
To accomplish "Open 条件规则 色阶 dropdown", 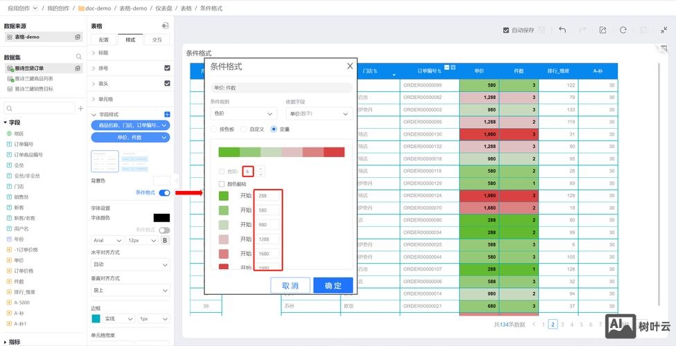I will [x=244, y=113].
